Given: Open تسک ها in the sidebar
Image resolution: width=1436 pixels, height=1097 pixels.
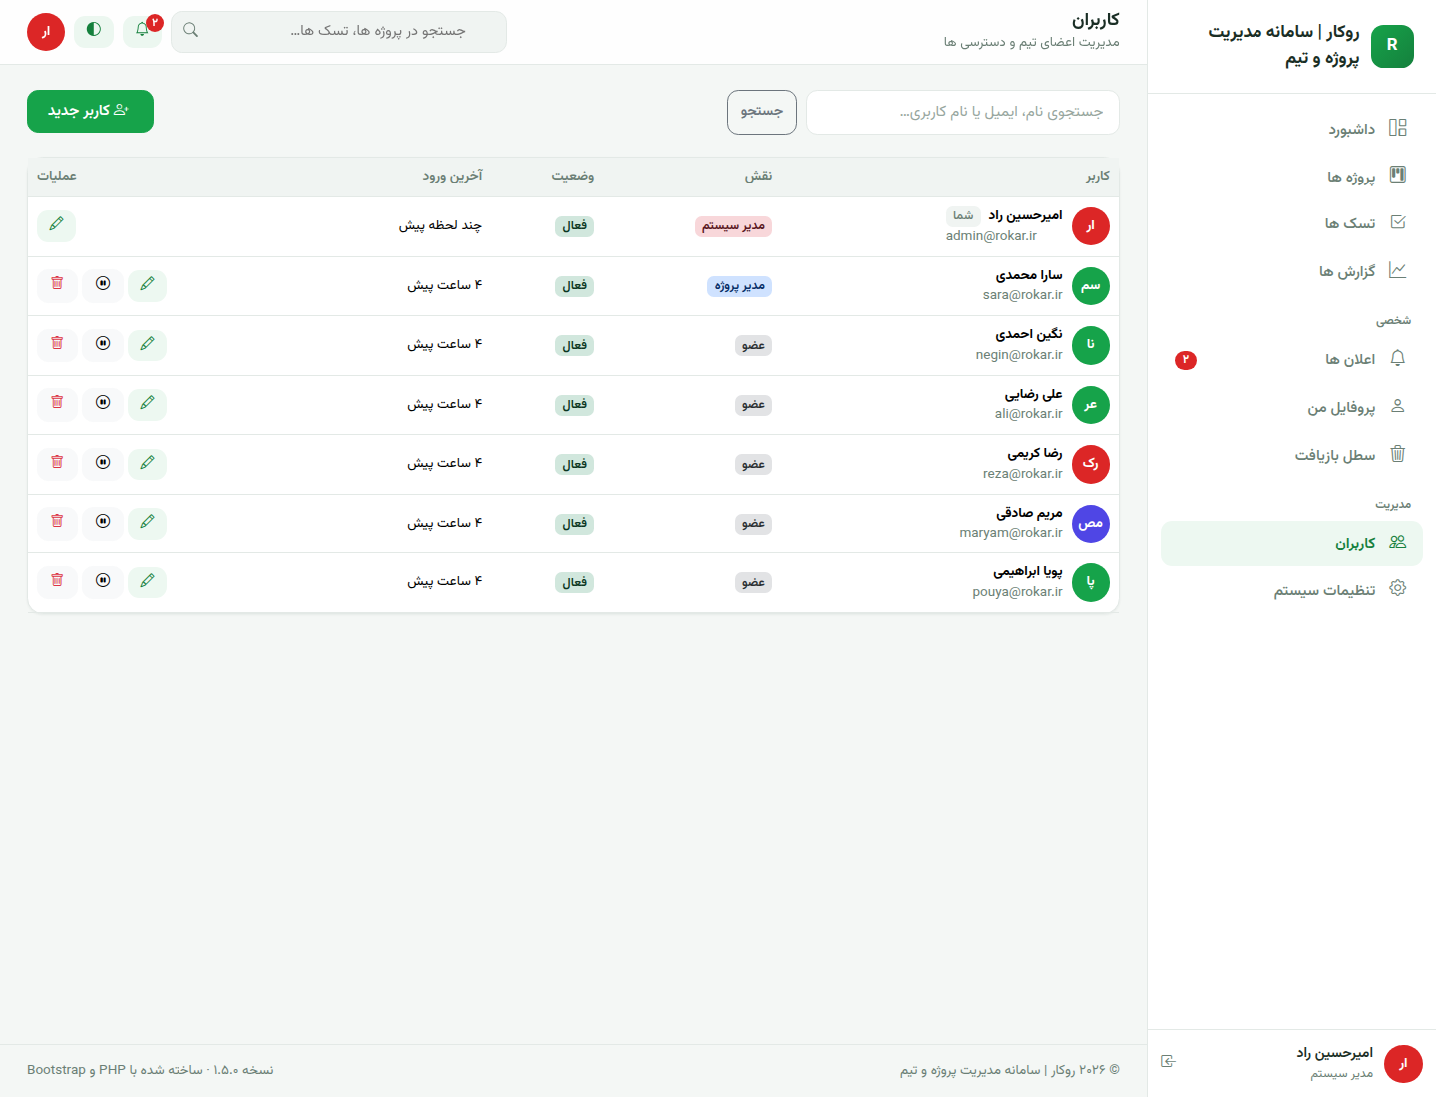Looking at the screenshot, I should click(1291, 223).
